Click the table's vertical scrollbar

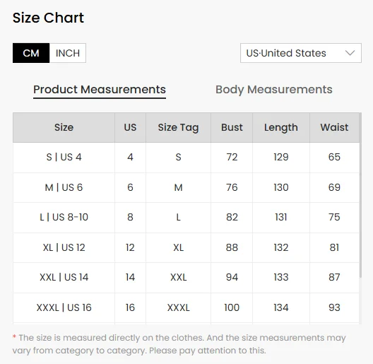(360, 195)
